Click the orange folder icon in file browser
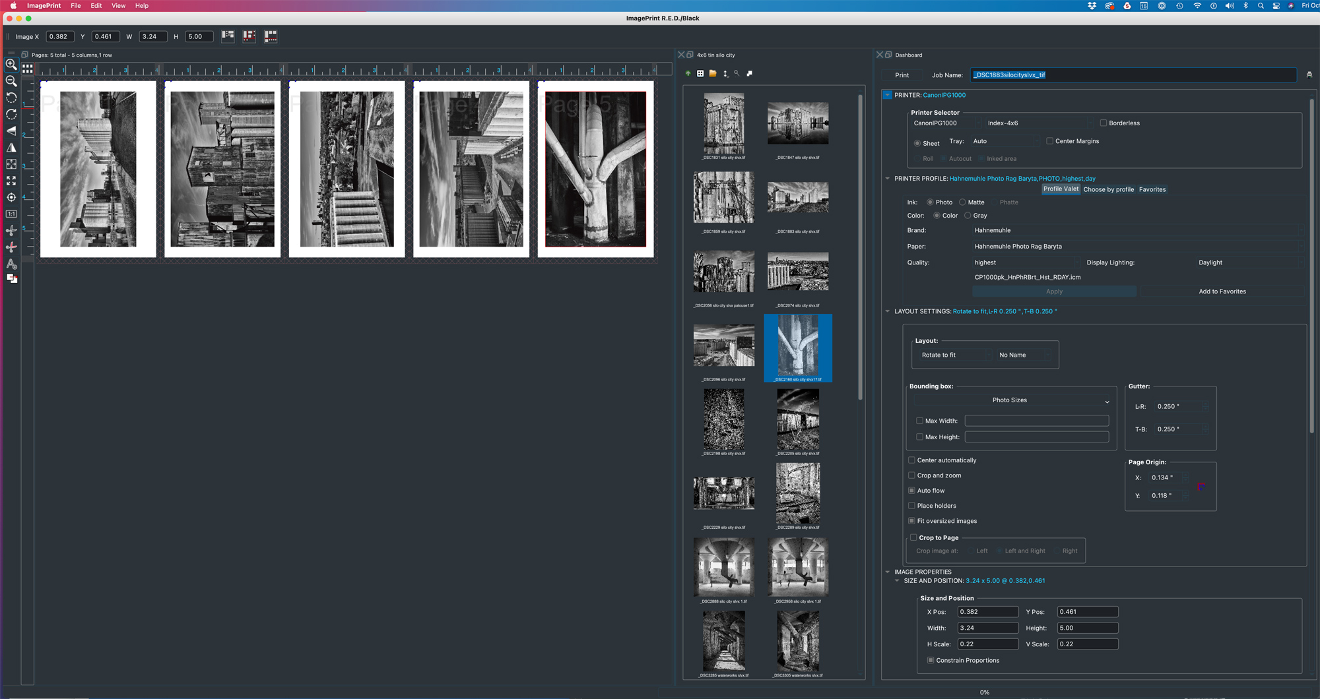Image resolution: width=1320 pixels, height=699 pixels. pyautogui.click(x=713, y=74)
